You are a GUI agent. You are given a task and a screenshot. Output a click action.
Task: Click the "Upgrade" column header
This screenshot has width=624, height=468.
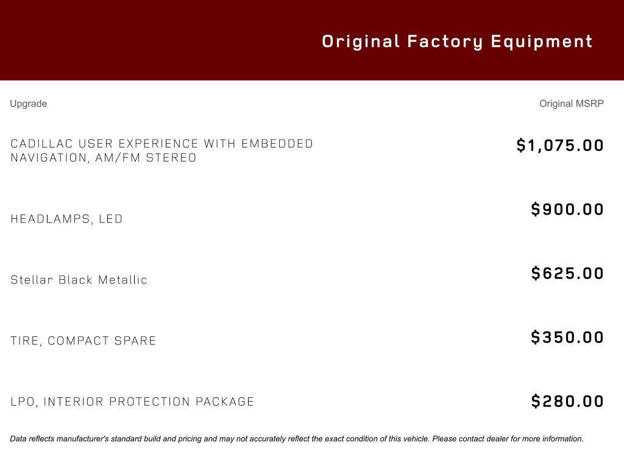pos(29,104)
